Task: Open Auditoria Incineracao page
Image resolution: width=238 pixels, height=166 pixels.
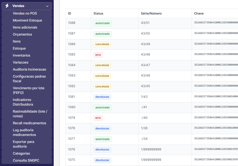Action: pyautogui.click(x=29, y=69)
